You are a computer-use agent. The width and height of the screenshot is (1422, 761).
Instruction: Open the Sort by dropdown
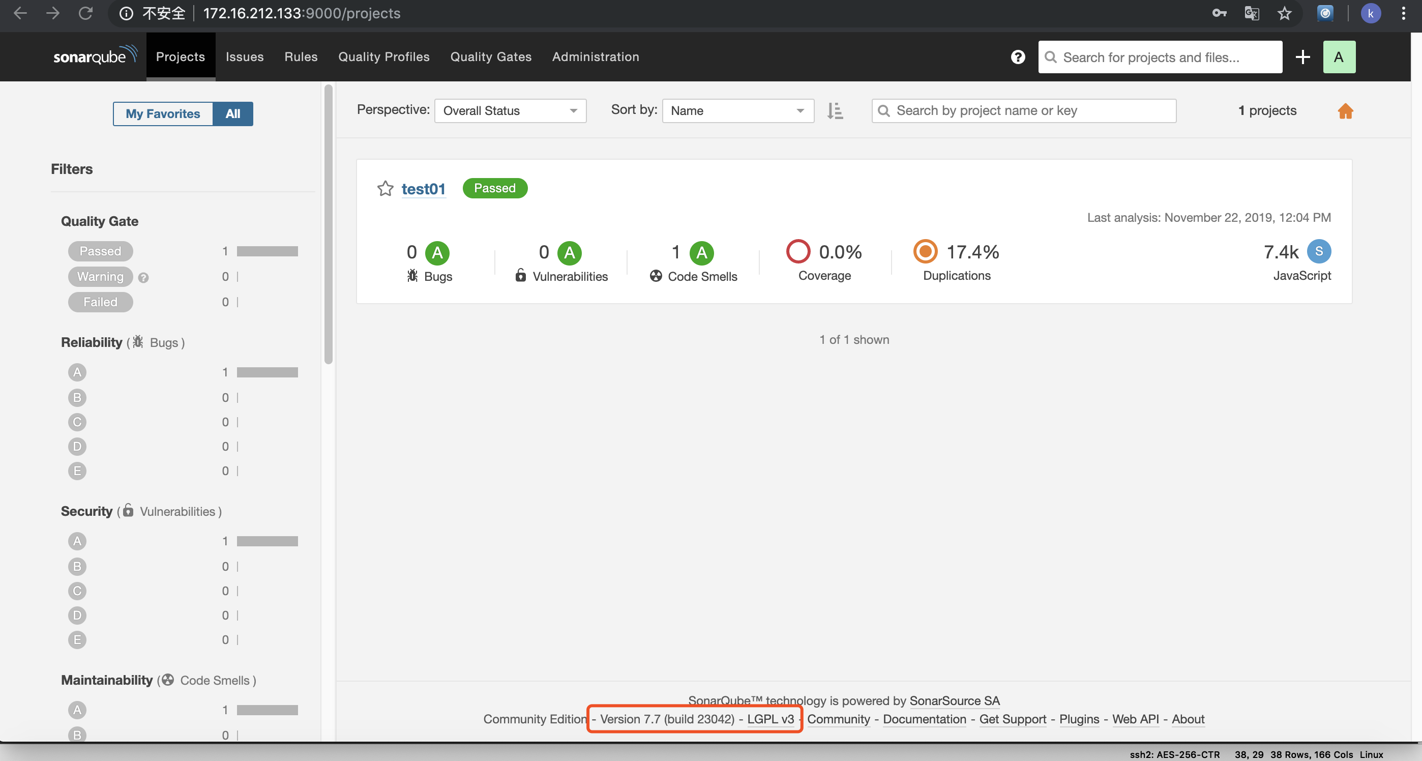(738, 110)
